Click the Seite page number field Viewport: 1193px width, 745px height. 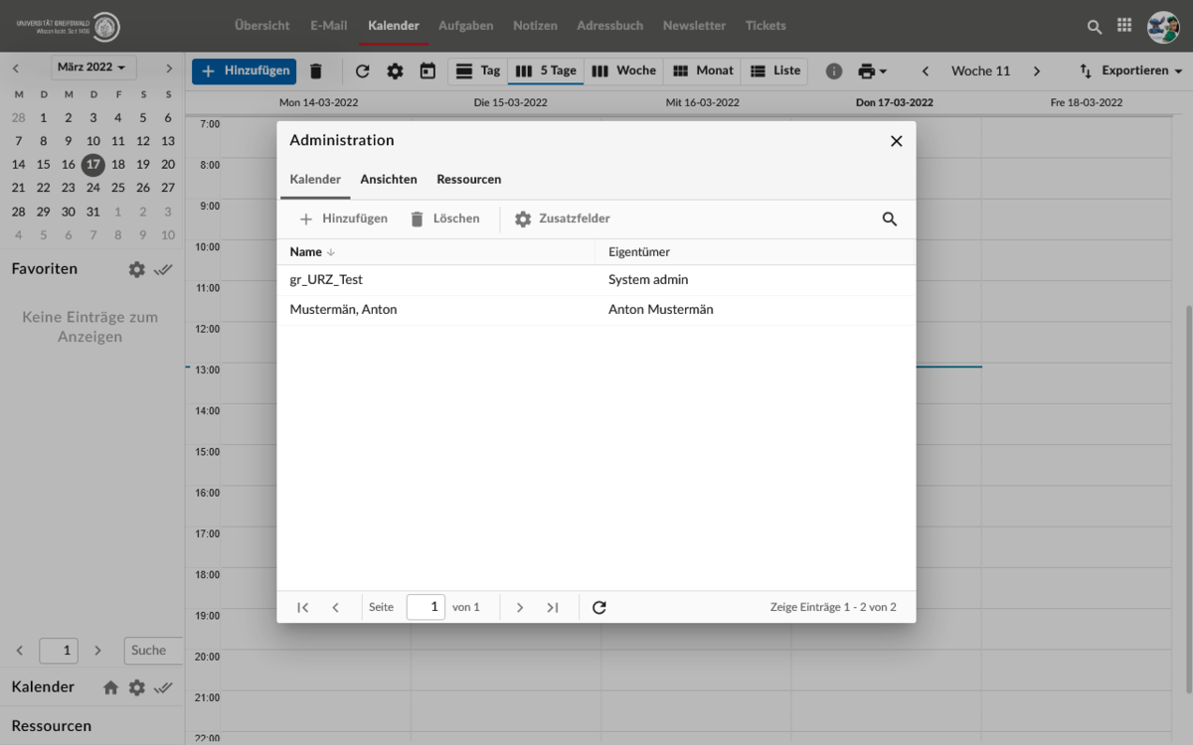[426, 607]
